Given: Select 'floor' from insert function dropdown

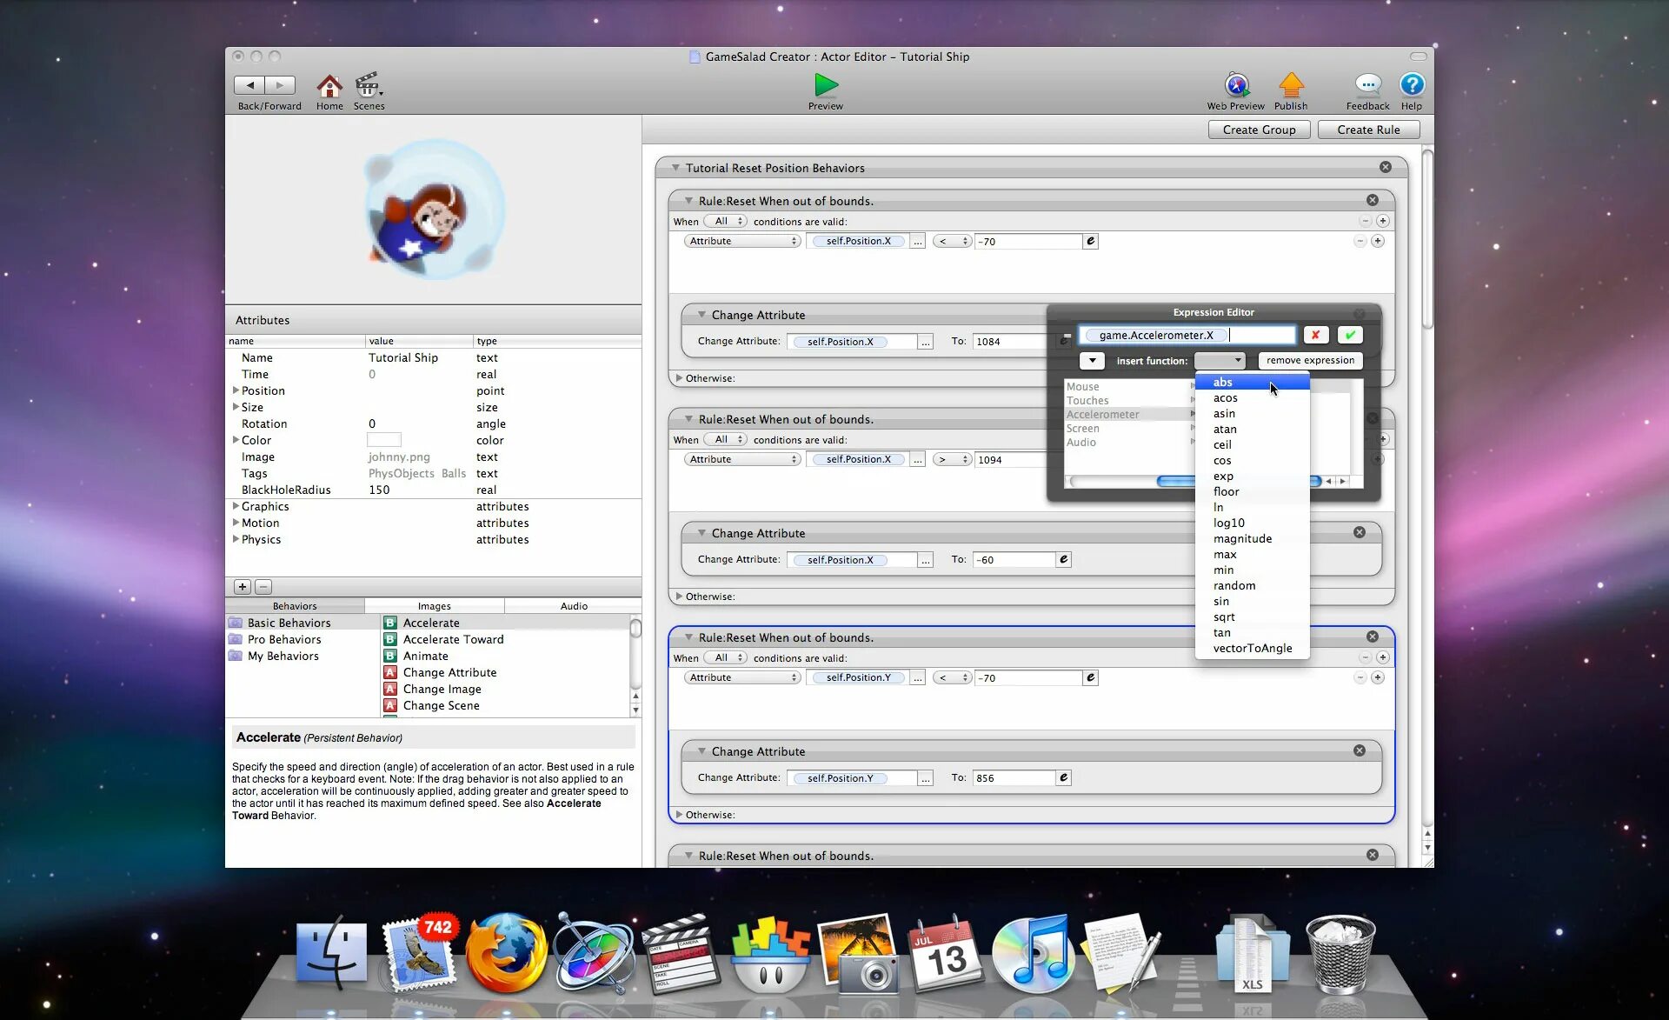Looking at the screenshot, I should pyautogui.click(x=1226, y=491).
